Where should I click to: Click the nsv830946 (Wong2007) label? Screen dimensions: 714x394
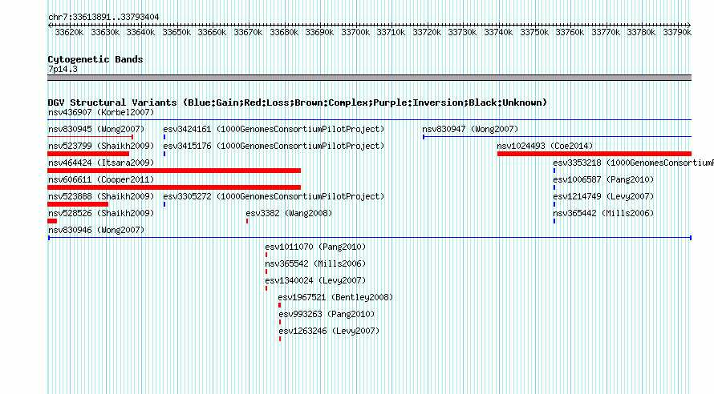(x=96, y=230)
